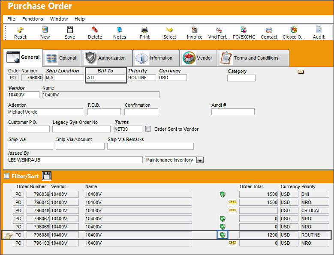Switch to the Vendor tab
This screenshot has width=334, height=255.
[199, 58]
